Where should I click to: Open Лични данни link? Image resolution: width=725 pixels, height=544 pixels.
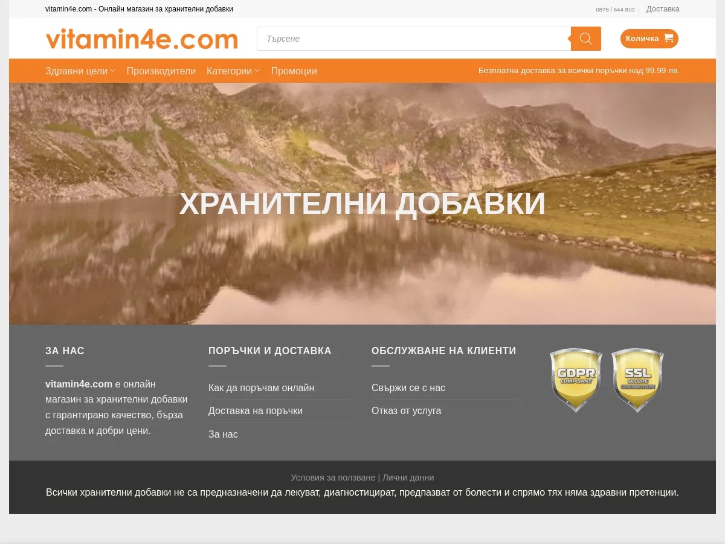408,478
